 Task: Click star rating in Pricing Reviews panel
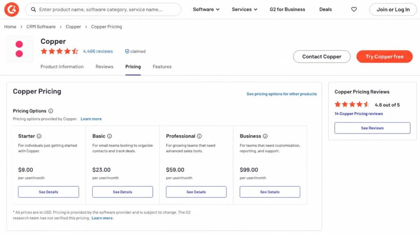pos(352,105)
